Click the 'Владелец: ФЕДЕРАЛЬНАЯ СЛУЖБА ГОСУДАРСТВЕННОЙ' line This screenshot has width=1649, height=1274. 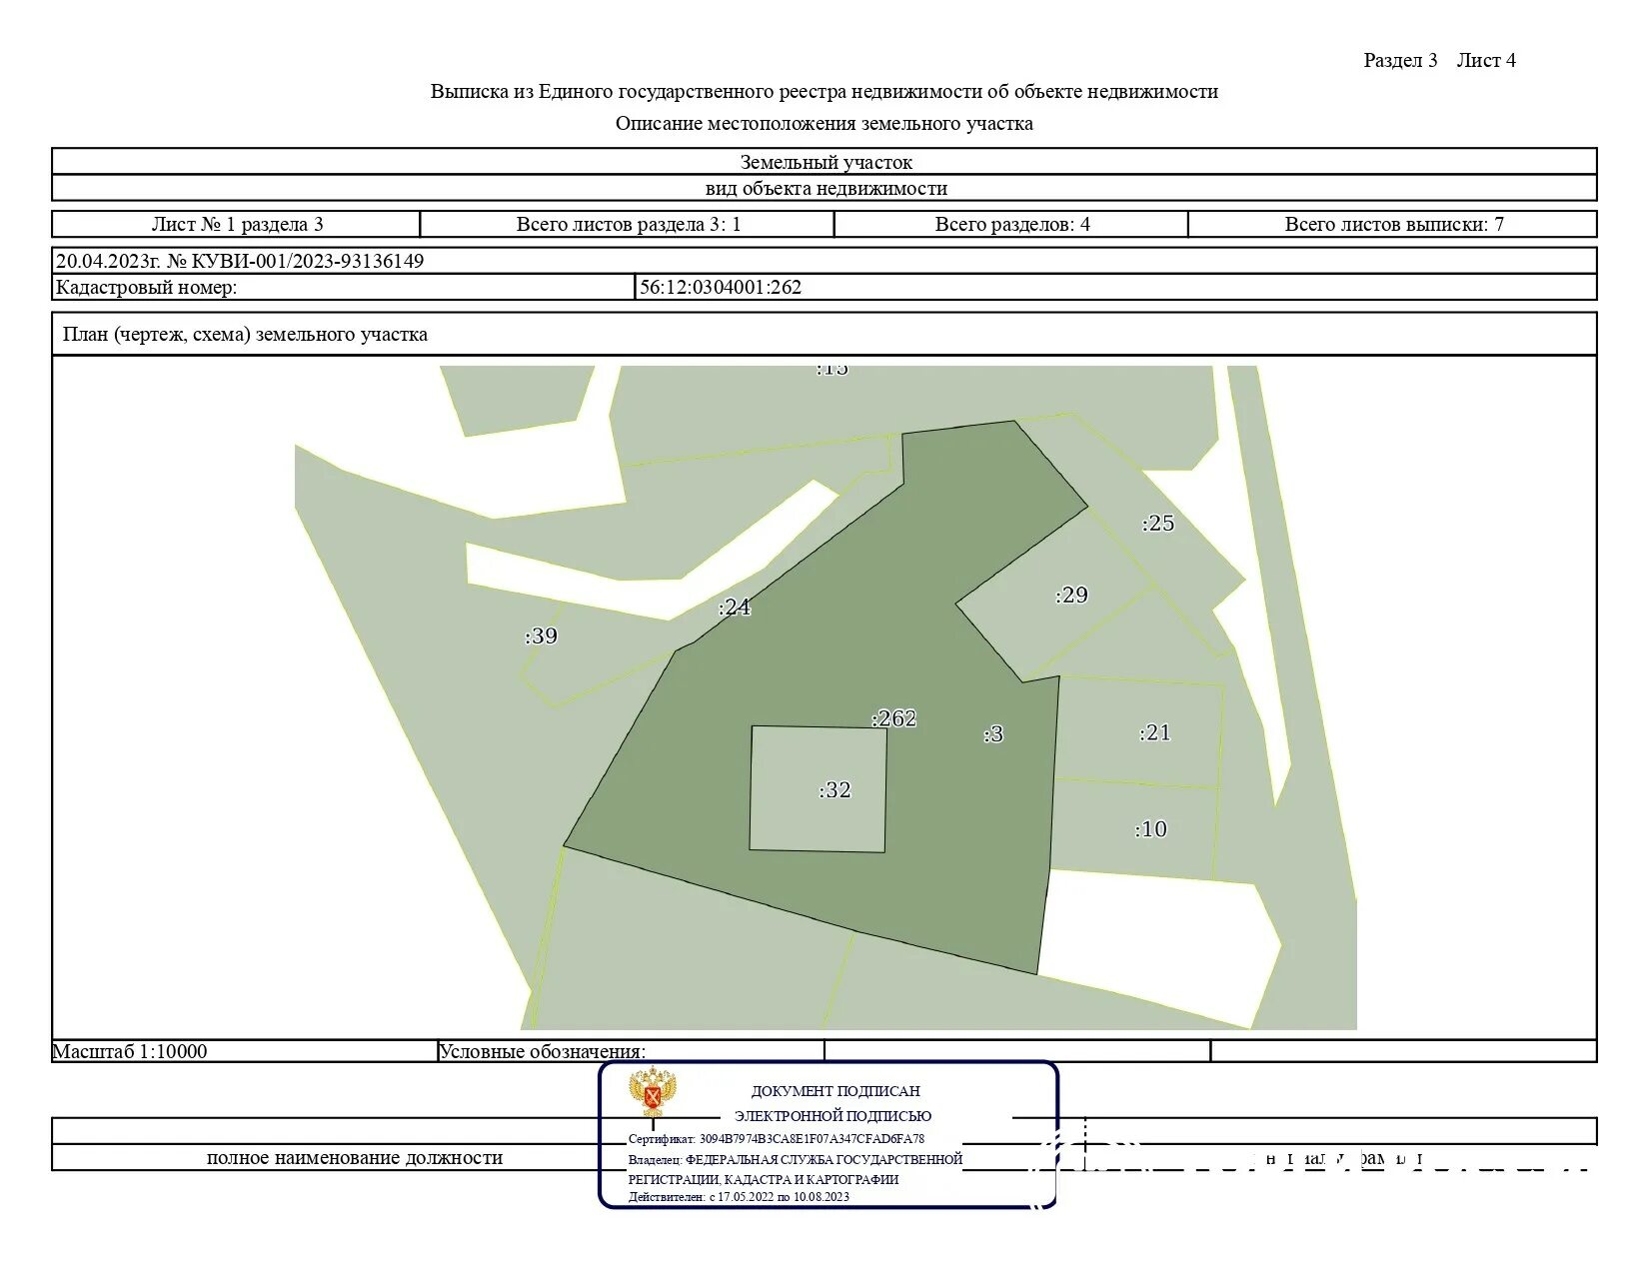point(796,1160)
